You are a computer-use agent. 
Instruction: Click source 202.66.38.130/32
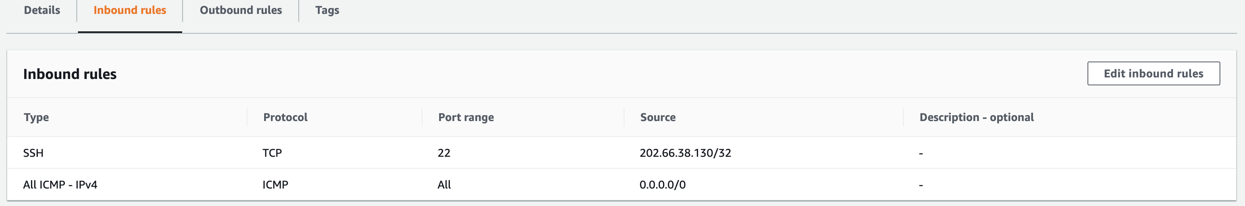point(685,153)
